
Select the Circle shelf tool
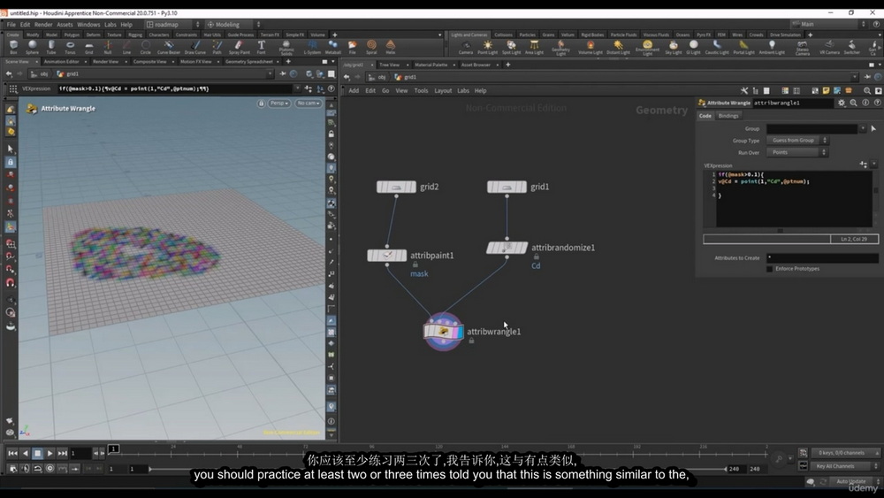pyautogui.click(x=146, y=47)
